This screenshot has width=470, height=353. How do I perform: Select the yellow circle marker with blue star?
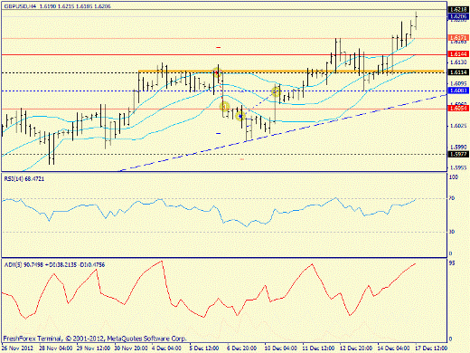point(240,116)
